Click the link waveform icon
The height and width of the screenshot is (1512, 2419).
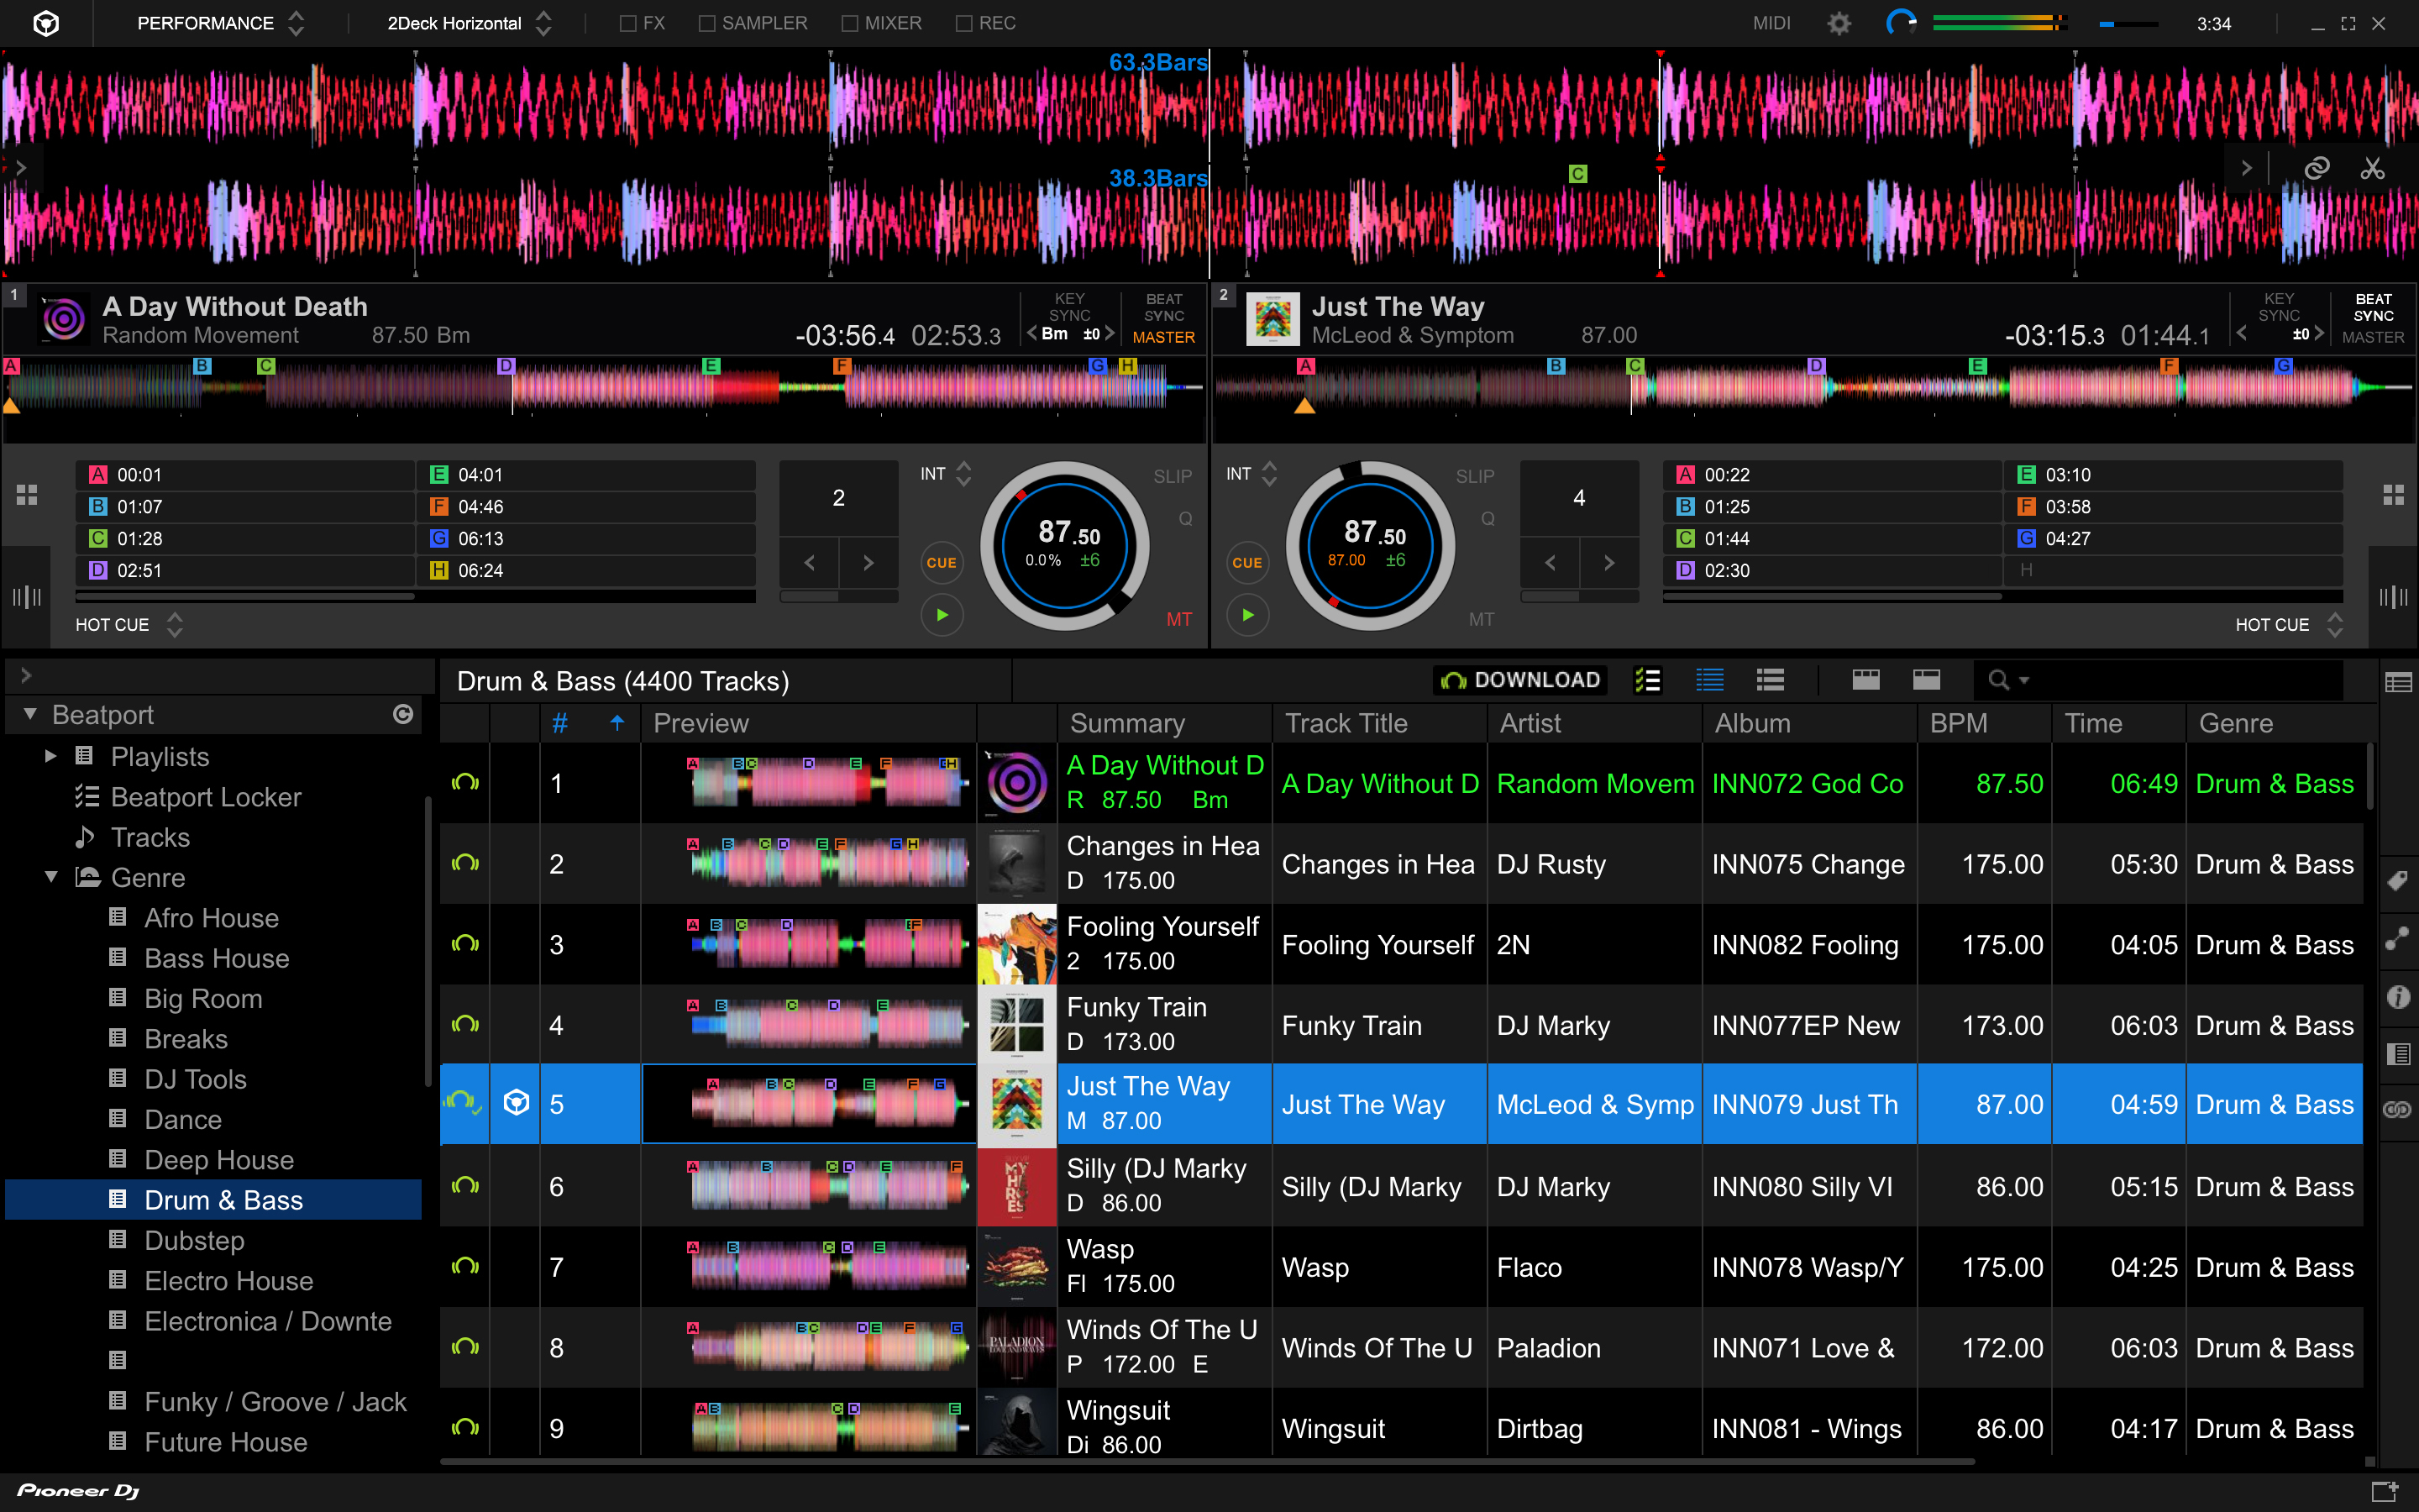coord(2316,168)
